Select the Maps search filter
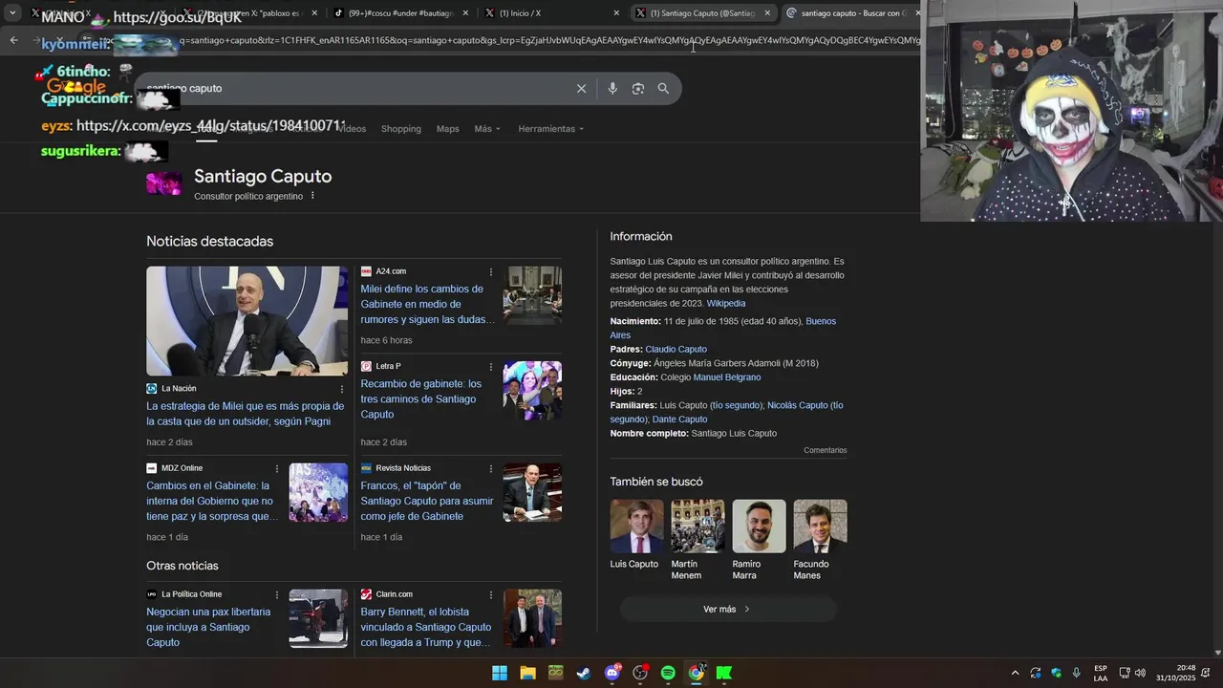The width and height of the screenshot is (1223, 688). click(x=447, y=129)
